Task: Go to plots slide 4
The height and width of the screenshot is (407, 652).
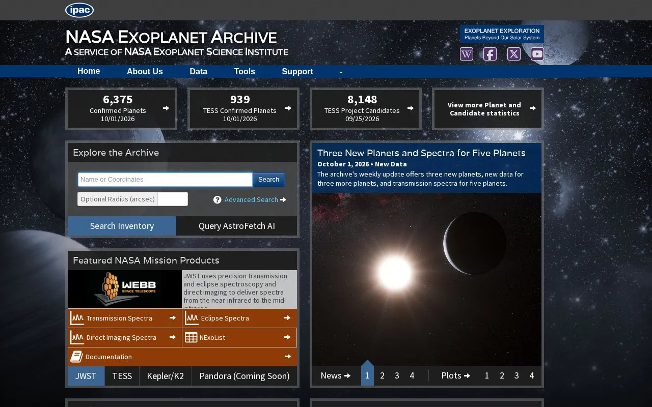Action: click(x=532, y=375)
